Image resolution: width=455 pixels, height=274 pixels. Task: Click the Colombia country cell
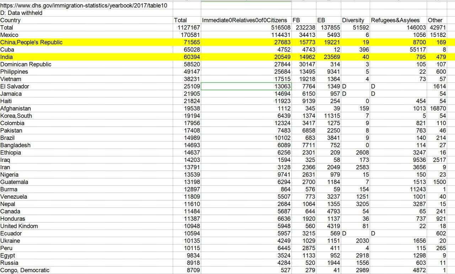(x=86, y=123)
